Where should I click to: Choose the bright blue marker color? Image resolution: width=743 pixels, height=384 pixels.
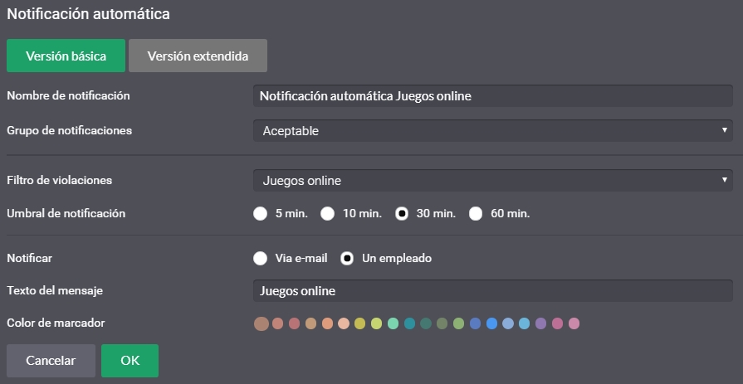click(x=491, y=323)
